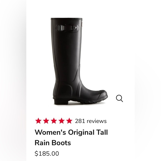Click the "Rain Boots" title line
Screen dimensions: 161x161
(53, 143)
